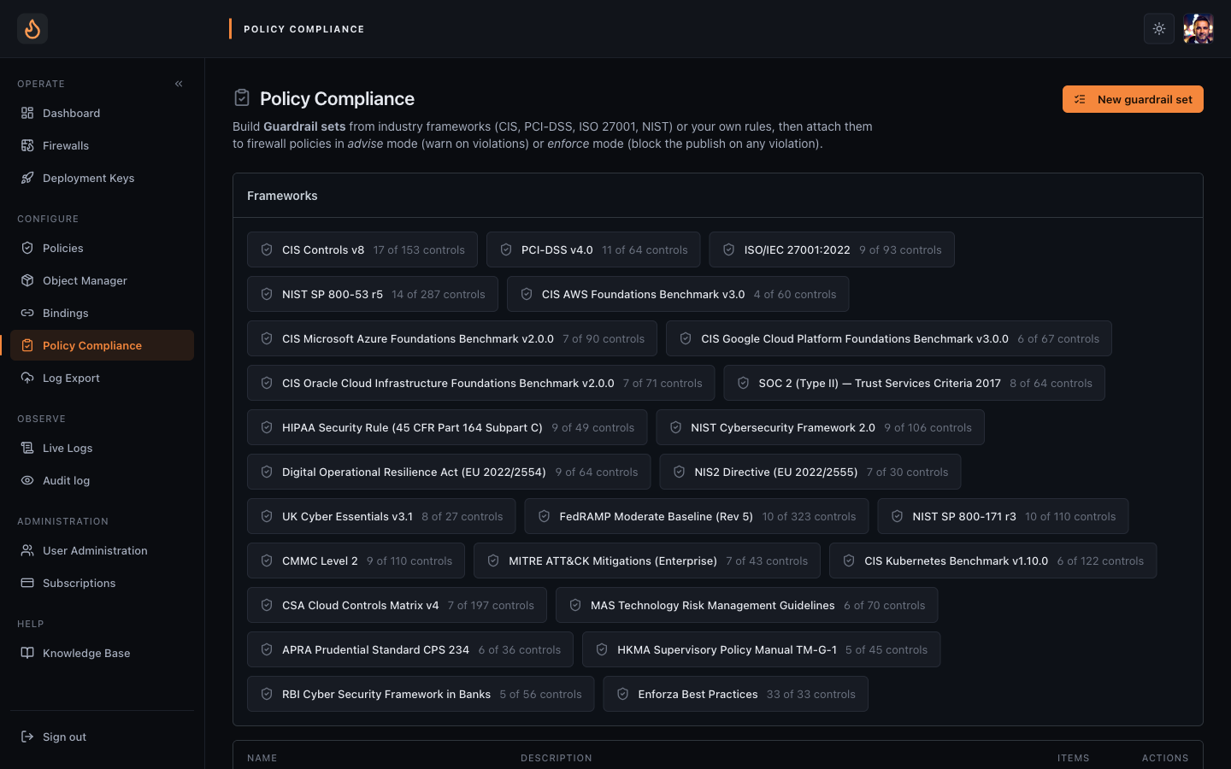Click the NAME column header
1231x769 pixels.
pos(262,758)
